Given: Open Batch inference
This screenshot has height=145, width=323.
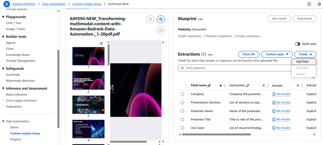Looking at the screenshot, I should [16, 95].
